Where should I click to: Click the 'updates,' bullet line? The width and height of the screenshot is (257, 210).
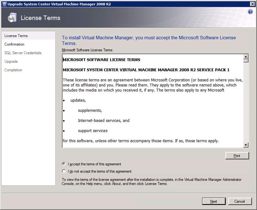(x=78, y=100)
